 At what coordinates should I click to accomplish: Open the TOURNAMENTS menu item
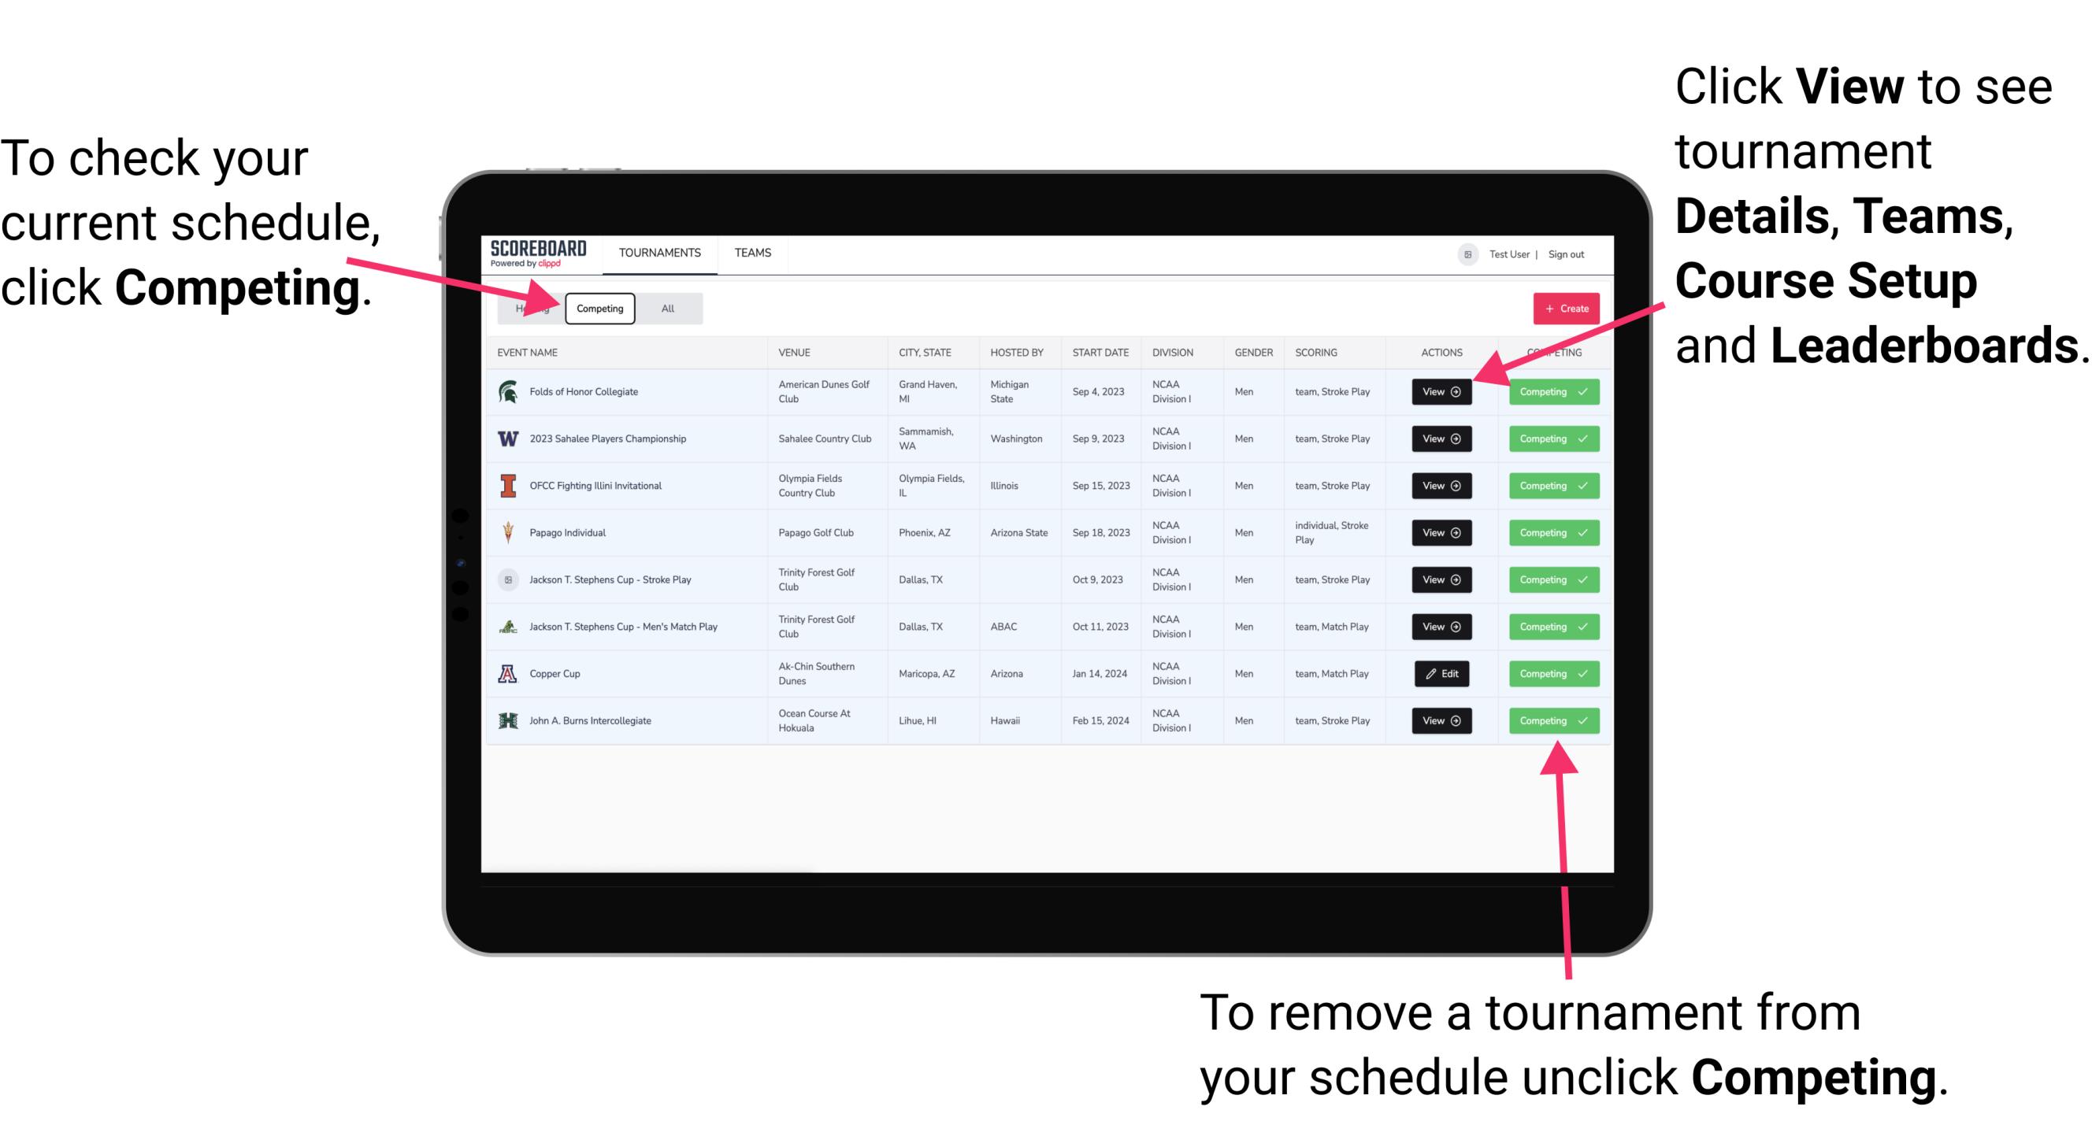click(x=661, y=252)
